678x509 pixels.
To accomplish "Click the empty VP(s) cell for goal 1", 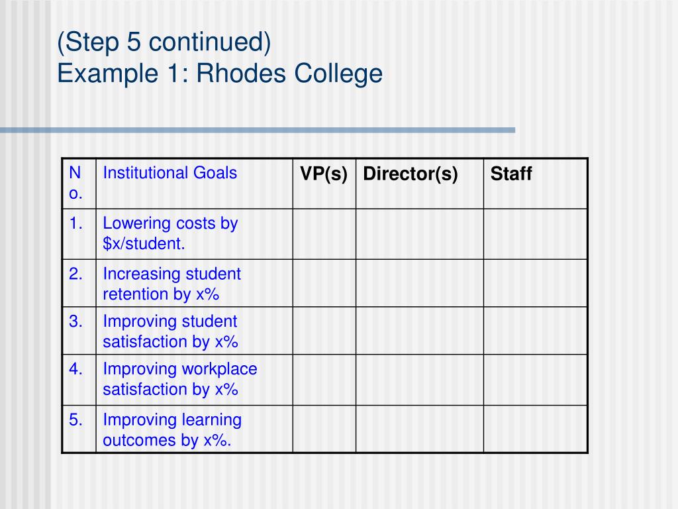I will pos(324,234).
